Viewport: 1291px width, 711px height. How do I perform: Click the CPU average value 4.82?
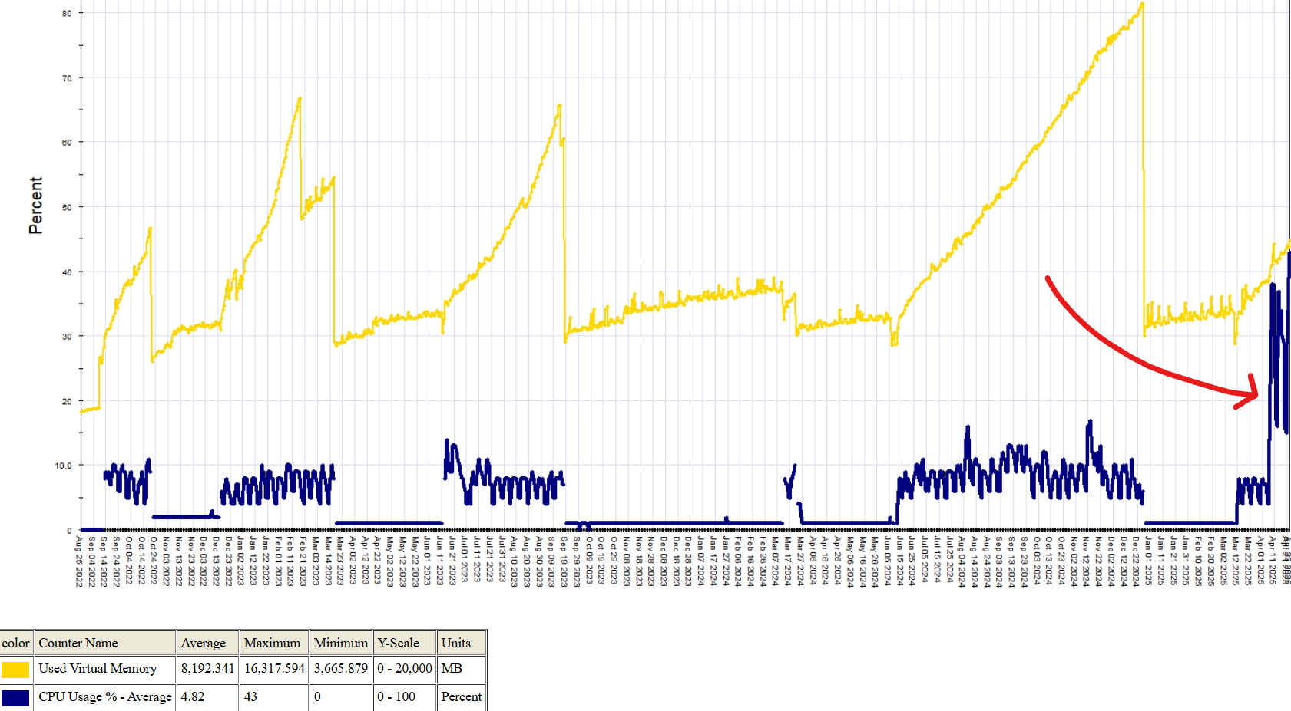pyautogui.click(x=193, y=696)
